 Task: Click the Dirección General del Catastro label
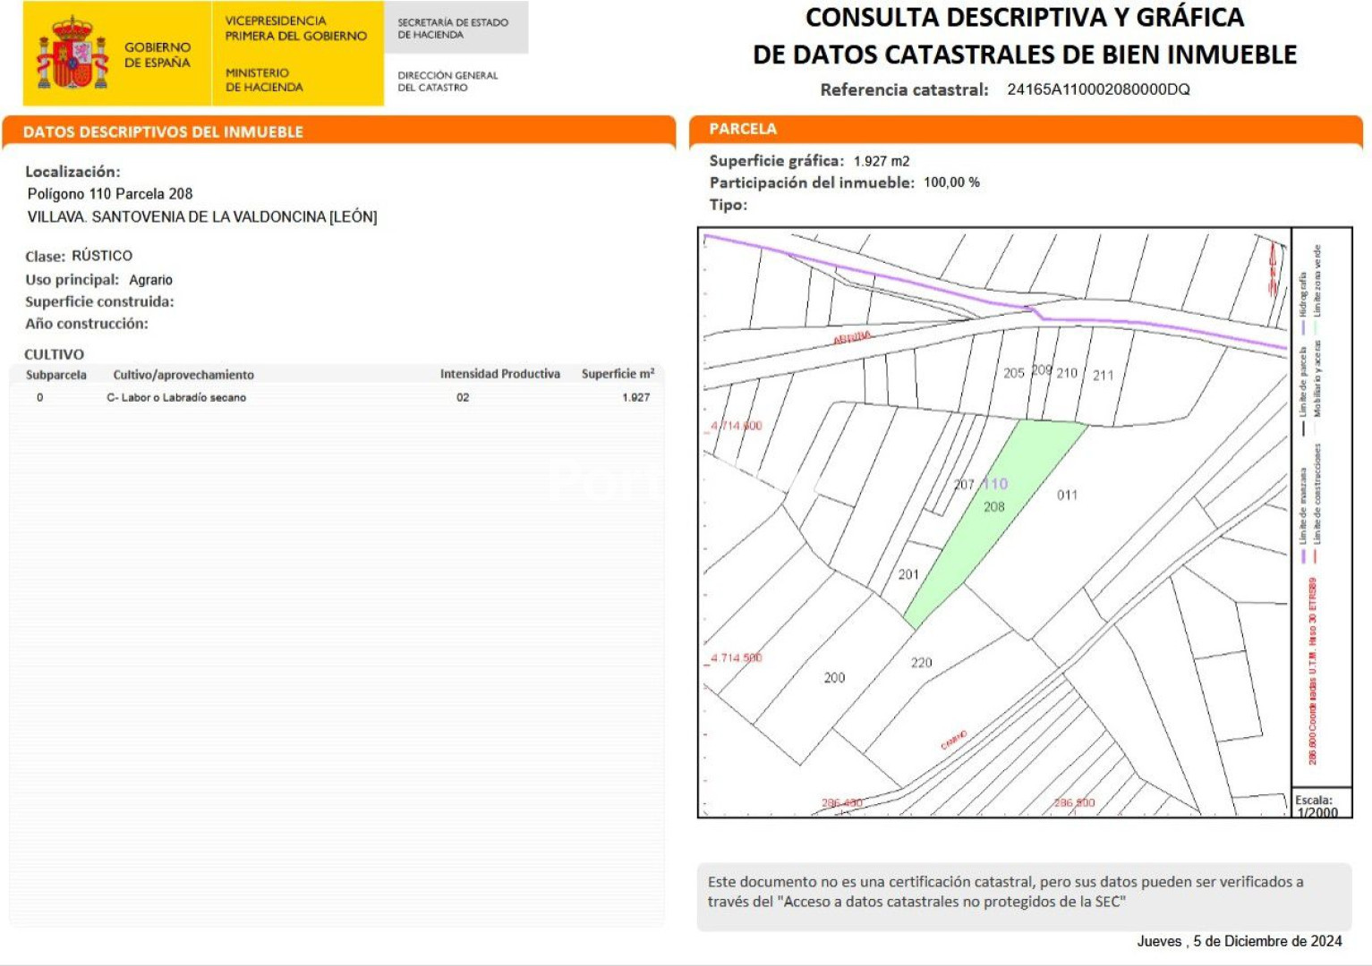[447, 81]
